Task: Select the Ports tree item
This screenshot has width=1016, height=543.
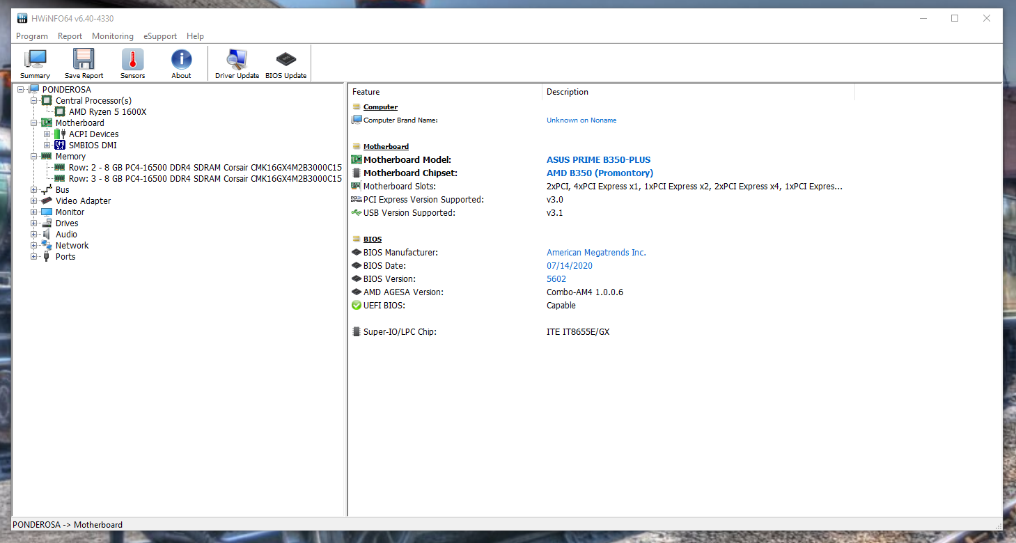Action: [65, 257]
